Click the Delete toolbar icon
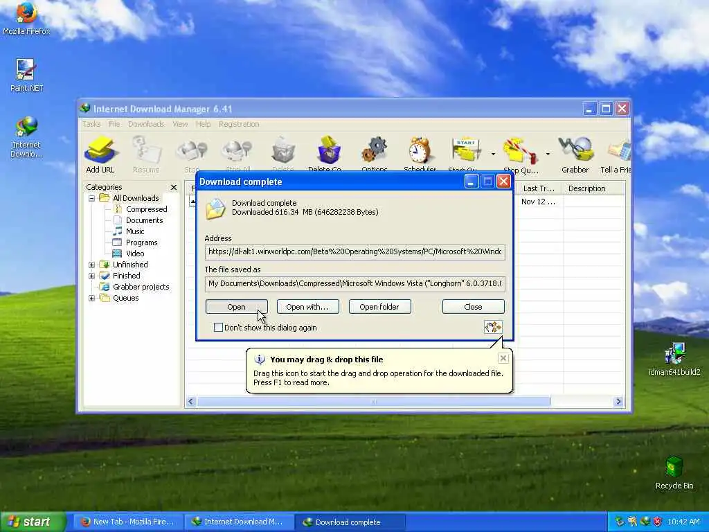709x532 pixels. point(283,154)
